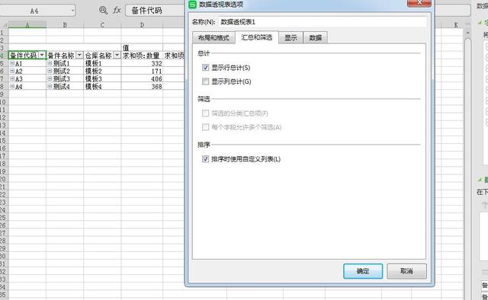488x300 pixels.
Task: Select the cell with value 332
Action: (x=142, y=63)
